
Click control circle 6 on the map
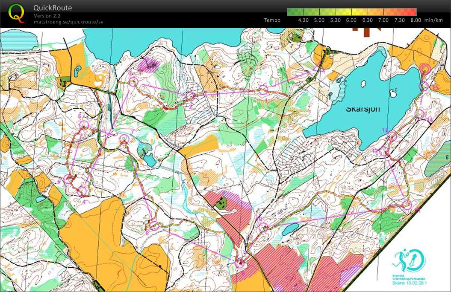[x=84, y=125]
